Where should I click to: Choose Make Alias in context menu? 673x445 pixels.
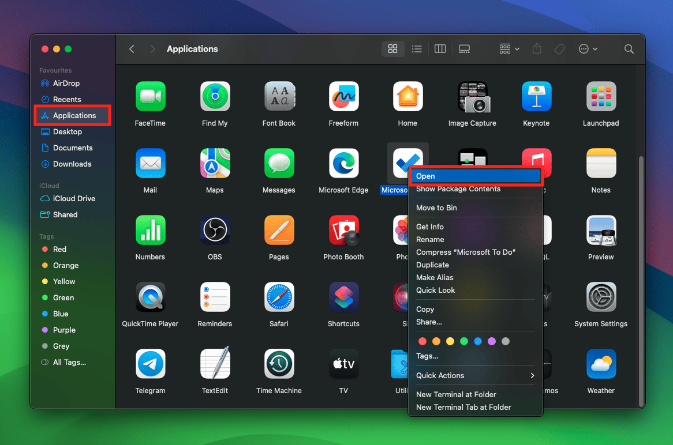coord(475,277)
